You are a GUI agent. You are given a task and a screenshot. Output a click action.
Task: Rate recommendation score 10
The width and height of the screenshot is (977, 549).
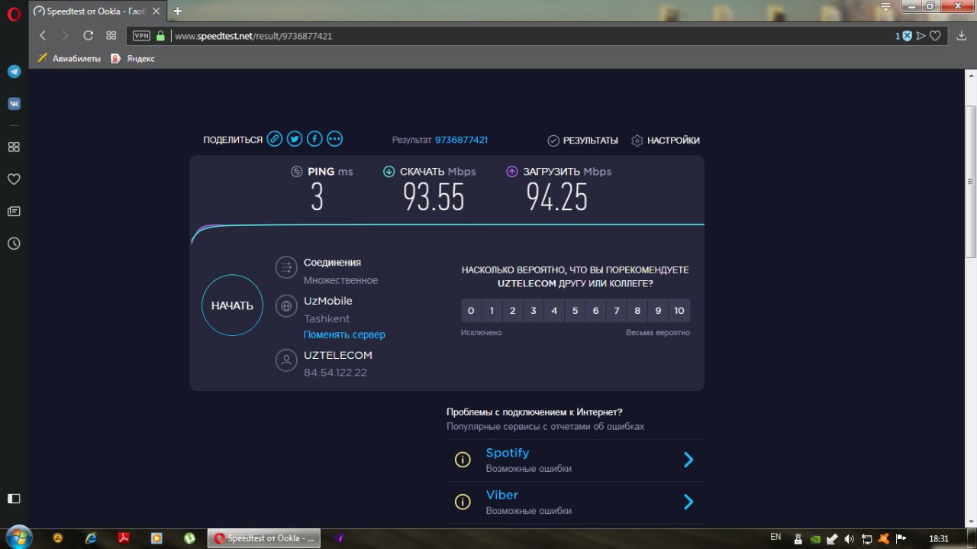(x=679, y=311)
